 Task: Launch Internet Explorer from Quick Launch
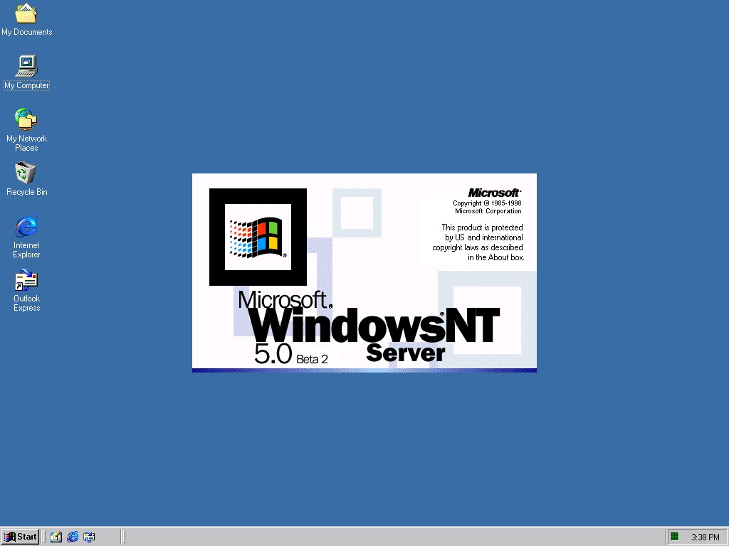[x=73, y=537]
